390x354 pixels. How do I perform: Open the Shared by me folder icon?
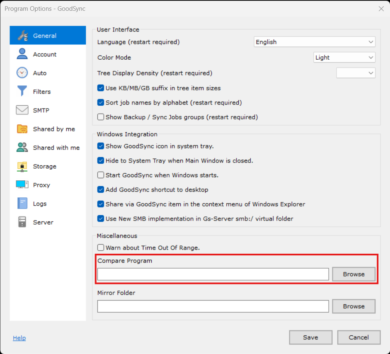(x=22, y=129)
